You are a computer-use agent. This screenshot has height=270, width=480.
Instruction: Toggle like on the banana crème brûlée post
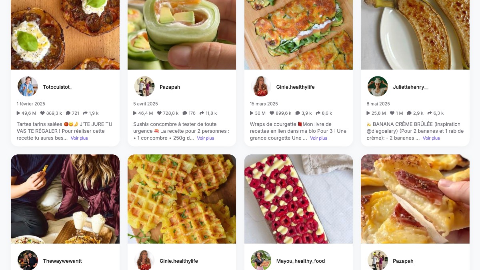click(392, 113)
